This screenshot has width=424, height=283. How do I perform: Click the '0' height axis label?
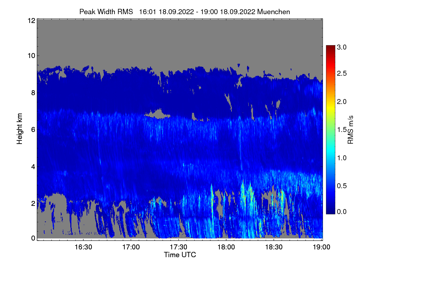coord(33,238)
